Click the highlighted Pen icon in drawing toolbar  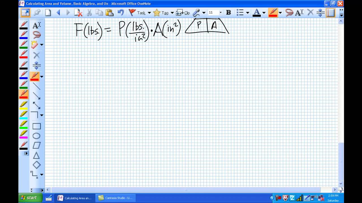(35, 76)
